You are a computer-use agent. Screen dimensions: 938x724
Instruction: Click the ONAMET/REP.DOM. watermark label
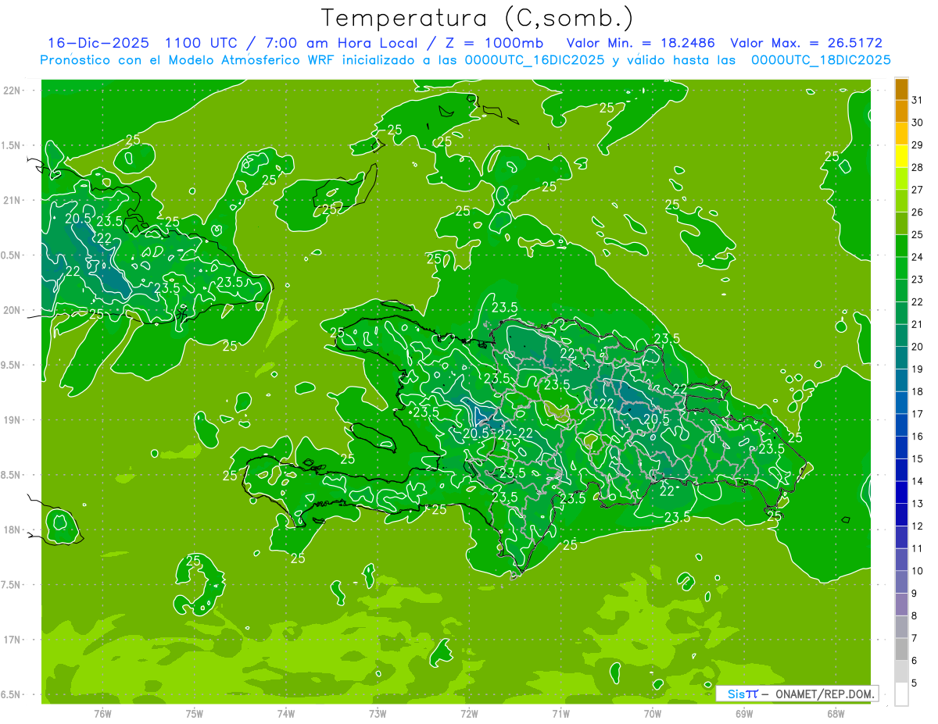coord(825,694)
